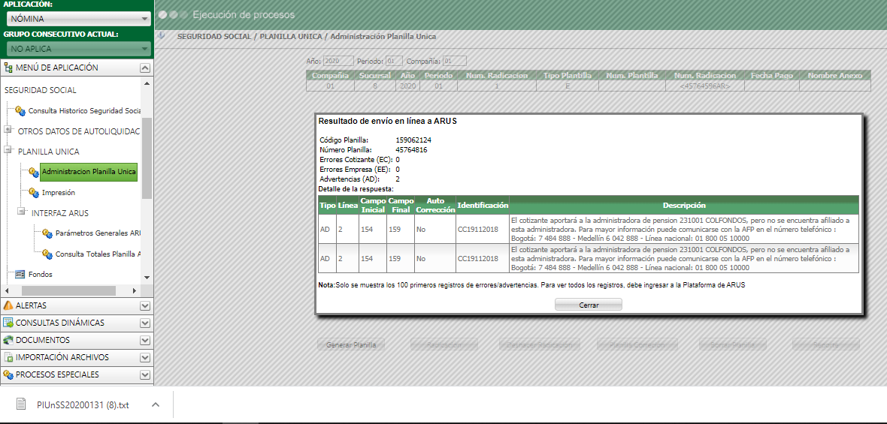Screen dimensions: 887x424
Task: Click the chevron on the IMPORTACIÓN ARCHIVOS row
Action: [x=145, y=358]
